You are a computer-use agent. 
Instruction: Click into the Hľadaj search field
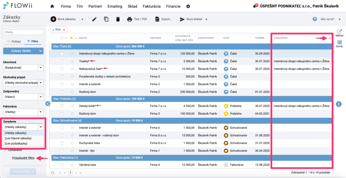coord(23,32)
